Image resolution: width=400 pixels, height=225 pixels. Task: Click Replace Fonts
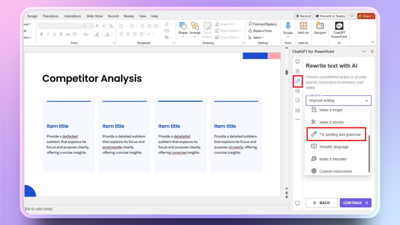(x=260, y=30)
